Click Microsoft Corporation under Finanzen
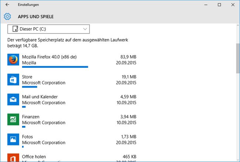Viewport: 240px width, 162px height. (44, 123)
